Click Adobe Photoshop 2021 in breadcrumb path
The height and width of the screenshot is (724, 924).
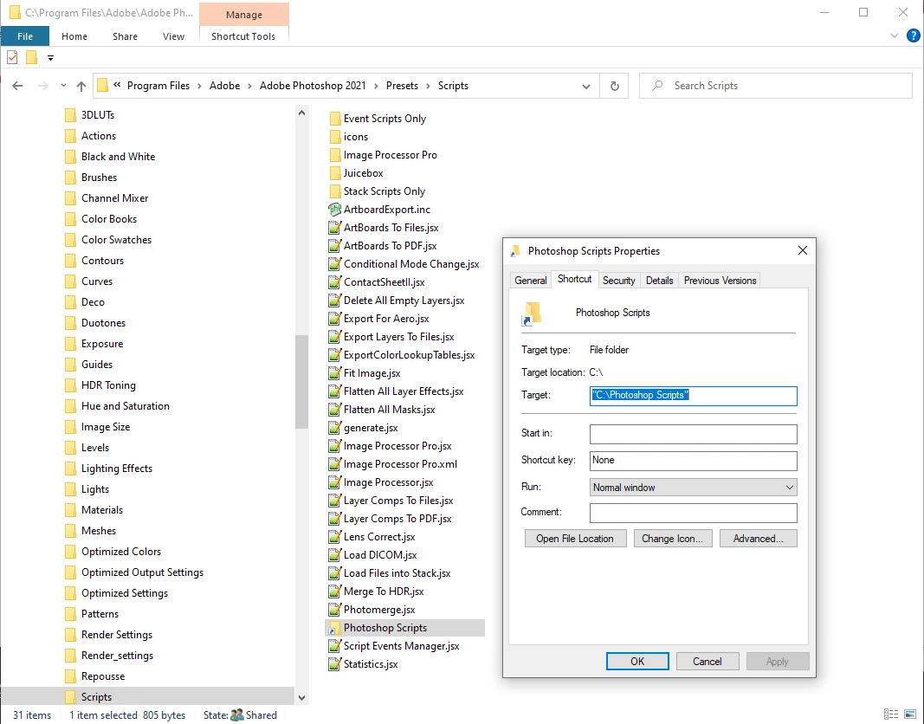click(x=313, y=86)
